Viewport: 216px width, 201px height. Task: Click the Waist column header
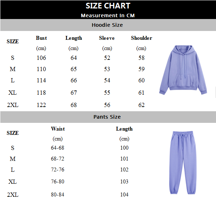pos(58,129)
